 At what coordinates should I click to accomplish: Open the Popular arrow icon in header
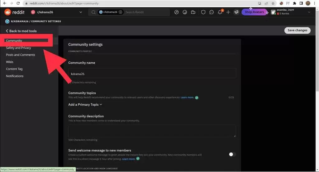(176, 12)
